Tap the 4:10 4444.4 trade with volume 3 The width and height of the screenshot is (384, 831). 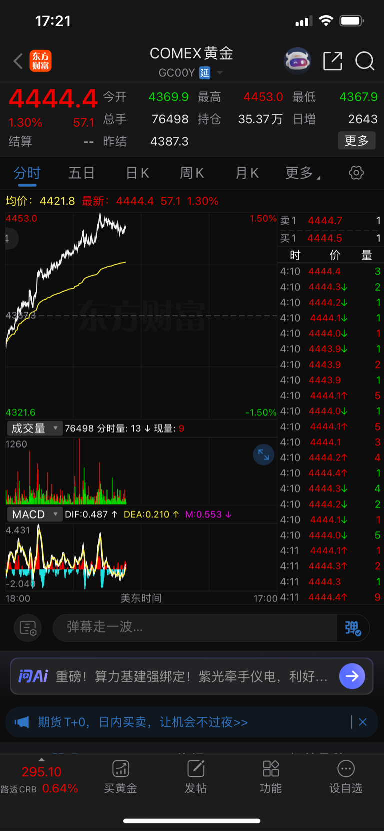tap(330, 271)
